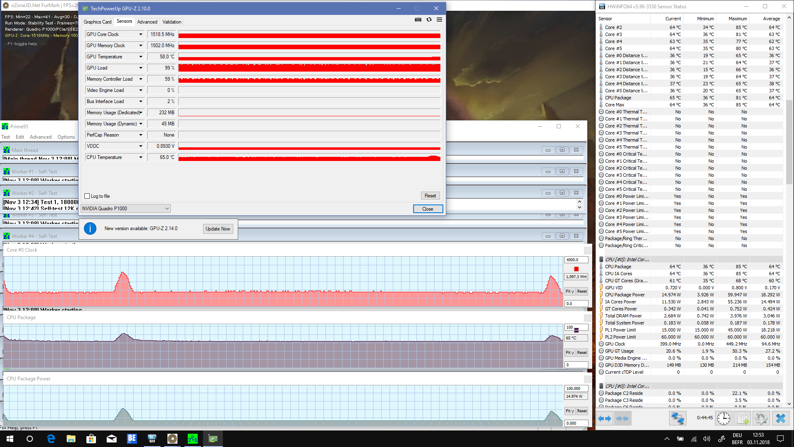
Task: Expand the NVIDIA Quadro P1000 device selector
Action: coord(167,209)
